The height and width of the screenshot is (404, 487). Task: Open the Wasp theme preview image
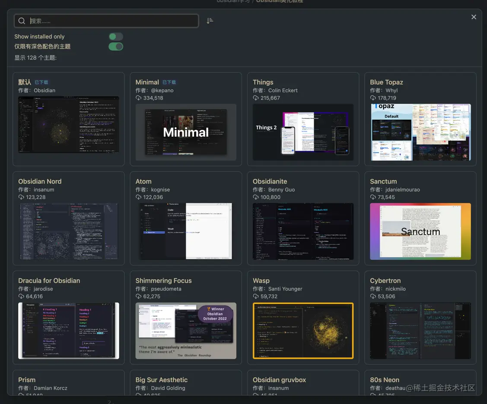pyautogui.click(x=303, y=331)
